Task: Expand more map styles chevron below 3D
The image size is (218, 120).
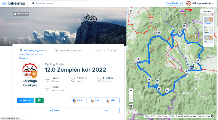Action: [209, 45]
